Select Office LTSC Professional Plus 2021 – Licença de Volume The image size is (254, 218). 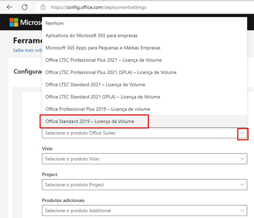coord(145,60)
